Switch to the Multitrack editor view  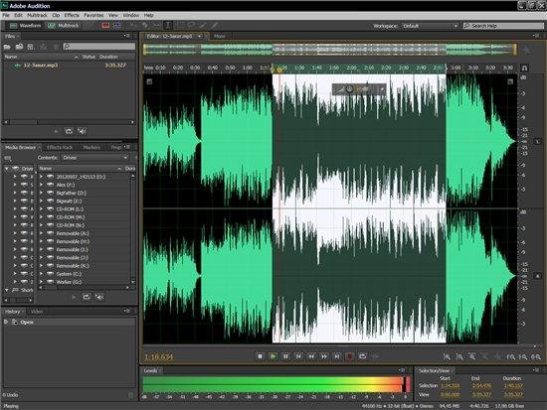63,26
